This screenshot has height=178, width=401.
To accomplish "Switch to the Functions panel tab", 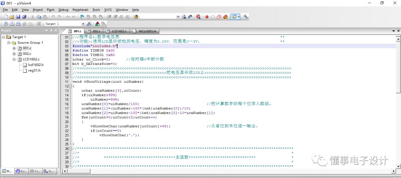I will (x=35, y=171).
